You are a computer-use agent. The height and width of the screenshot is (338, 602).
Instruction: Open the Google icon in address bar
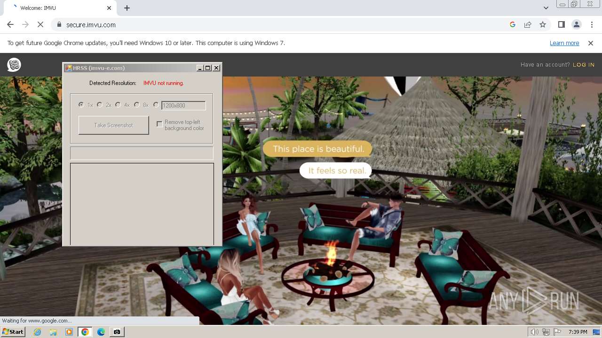click(x=513, y=24)
